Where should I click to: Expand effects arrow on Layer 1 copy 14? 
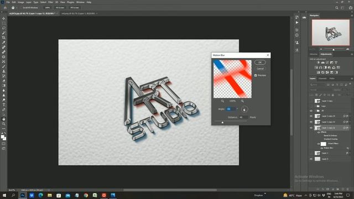350,116
